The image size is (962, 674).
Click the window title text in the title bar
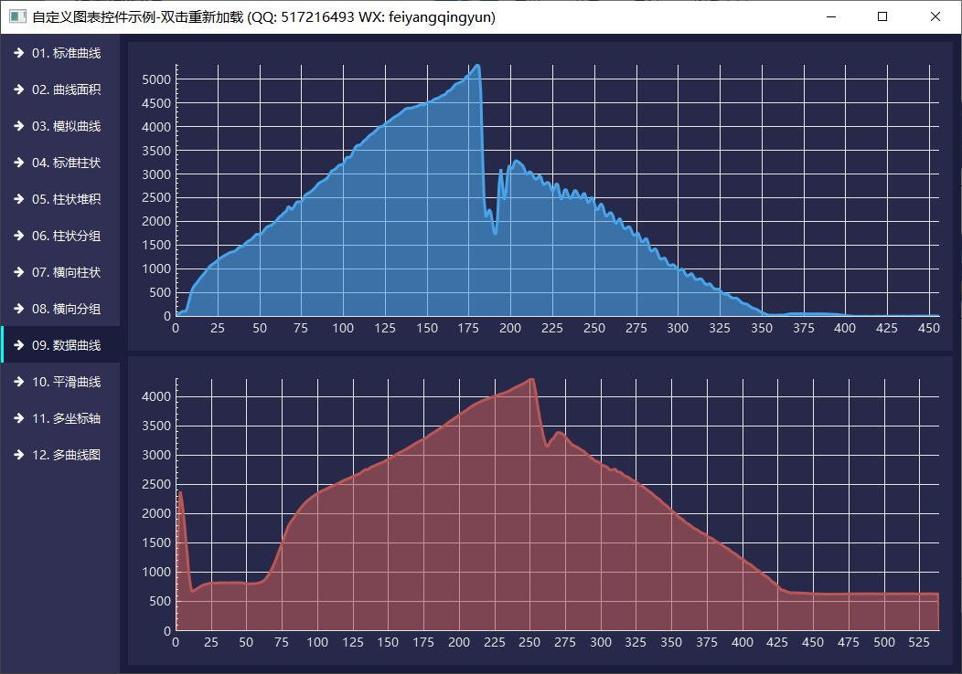263,16
